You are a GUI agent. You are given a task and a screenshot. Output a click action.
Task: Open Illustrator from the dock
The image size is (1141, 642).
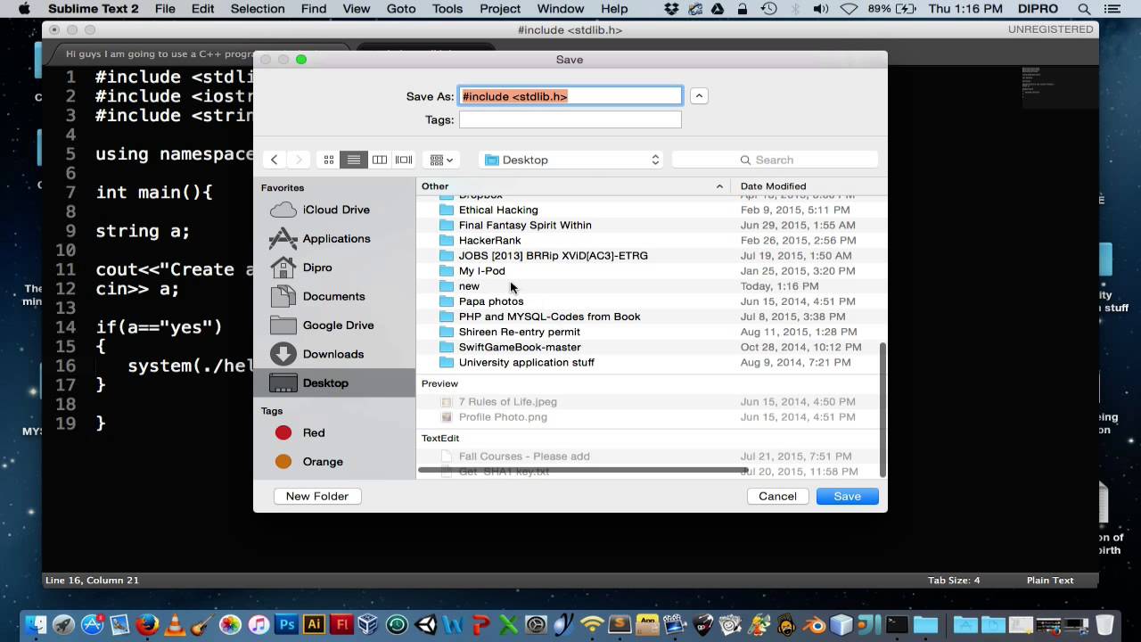click(314, 624)
